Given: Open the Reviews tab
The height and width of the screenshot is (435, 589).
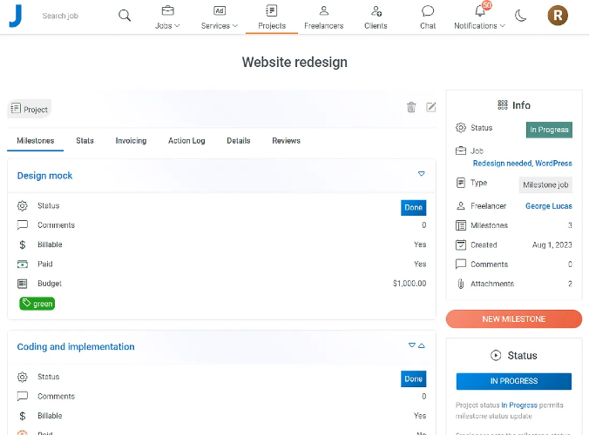Looking at the screenshot, I should click(286, 141).
